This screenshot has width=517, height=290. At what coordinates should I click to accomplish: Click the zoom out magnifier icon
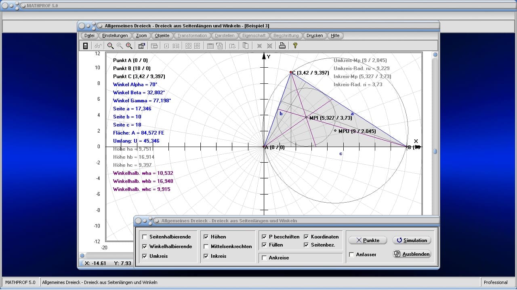[x=110, y=46]
